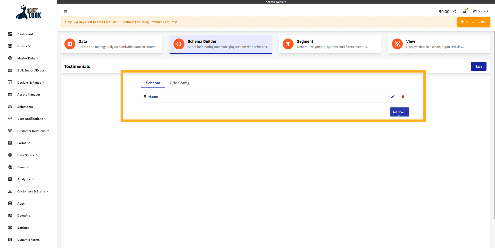Click the View card icon
The height and width of the screenshot is (248, 495).
pyautogui.click(x=397, y=44)
